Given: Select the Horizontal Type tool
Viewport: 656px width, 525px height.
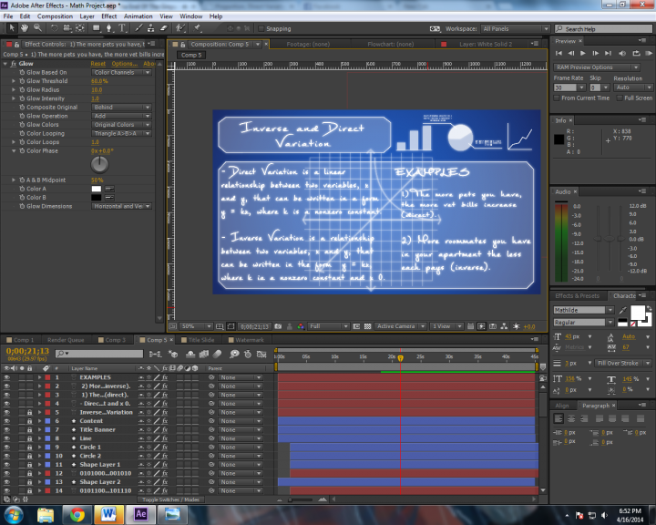Looking at the screenshot, I should coord(122,28).
